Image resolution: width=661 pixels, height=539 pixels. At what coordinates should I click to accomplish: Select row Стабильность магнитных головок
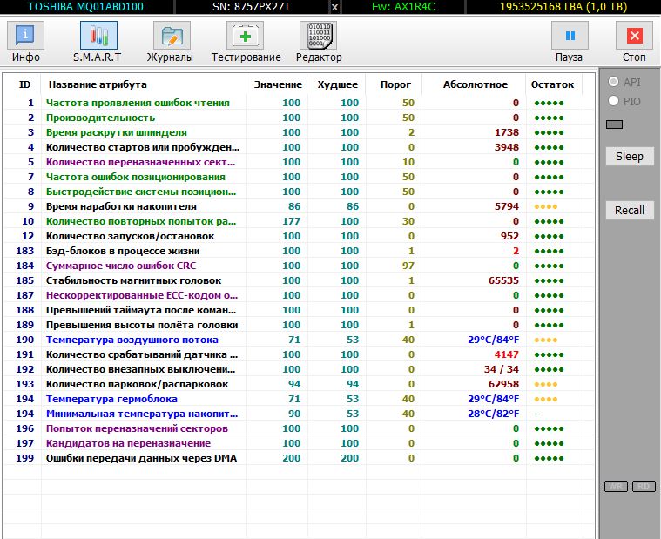pyautogui.click(x=297, y=280)
